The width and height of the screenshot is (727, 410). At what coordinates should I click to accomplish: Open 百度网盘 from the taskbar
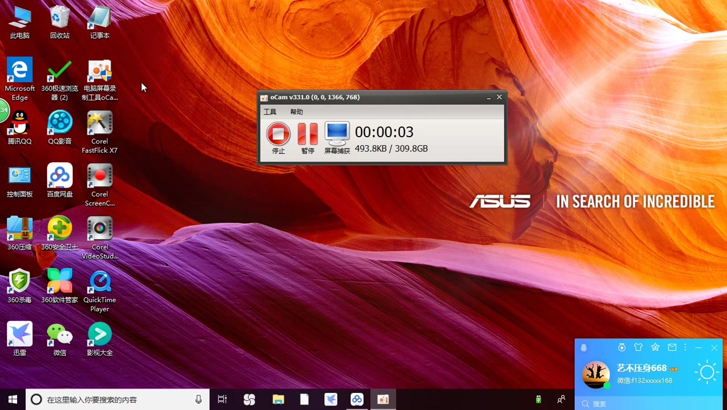coord(357,399)
